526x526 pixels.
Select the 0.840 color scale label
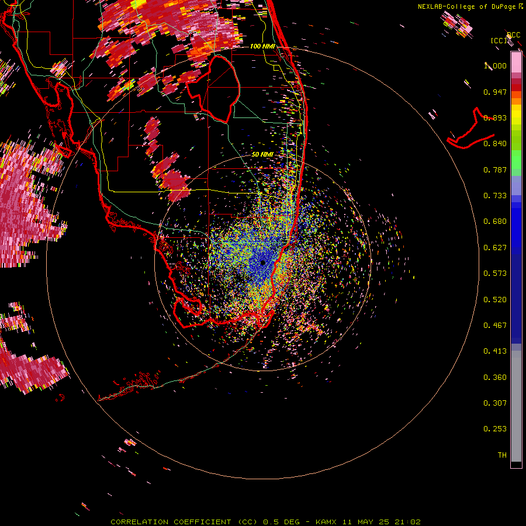tap(495, 144)
